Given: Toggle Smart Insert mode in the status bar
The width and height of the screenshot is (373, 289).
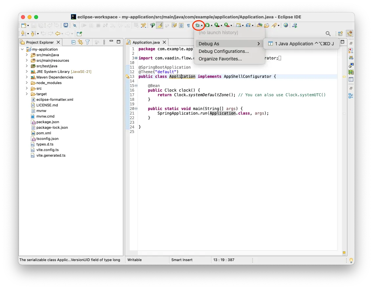Looking at the screenshot, I should coord(182,260).
